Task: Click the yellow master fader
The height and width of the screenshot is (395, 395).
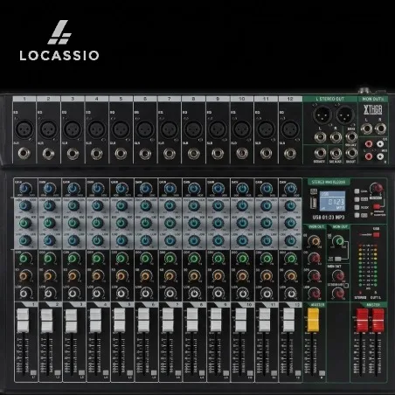Action: coord(314,320)
